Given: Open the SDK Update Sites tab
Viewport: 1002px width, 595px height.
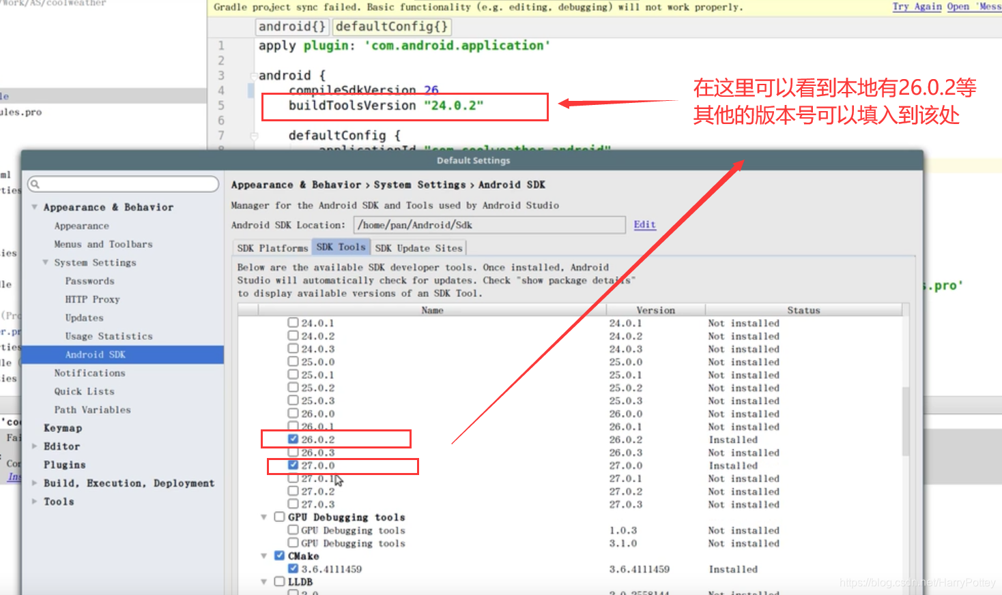Looking at the screenshot, I should (419, 248).
